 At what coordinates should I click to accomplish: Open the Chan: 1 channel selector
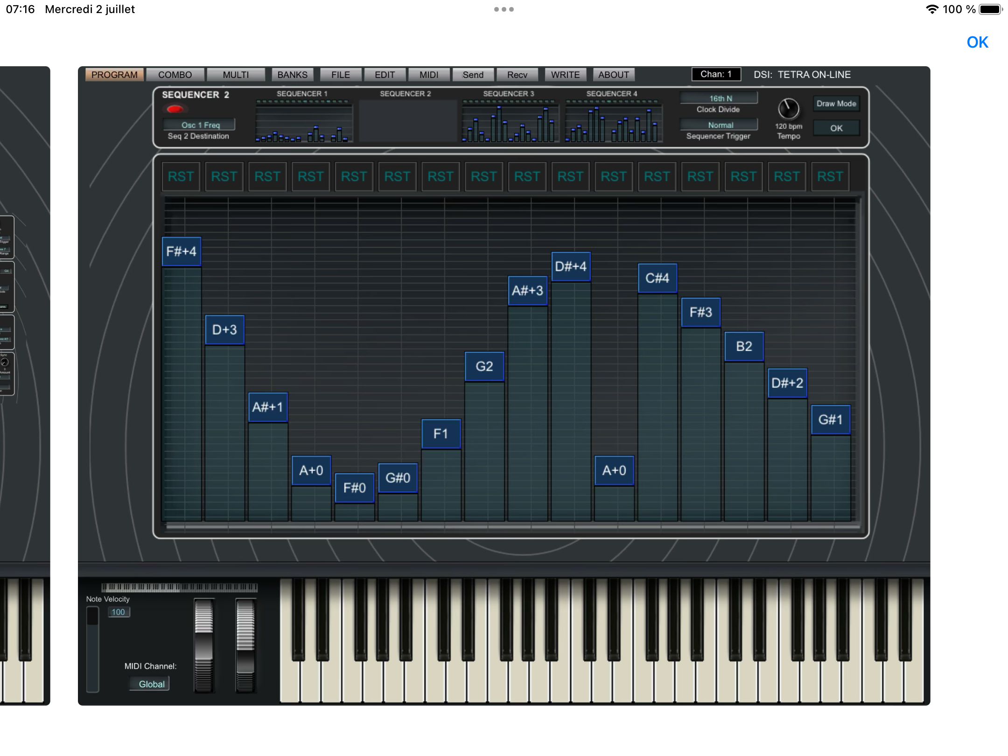click(x=716, y=74)
